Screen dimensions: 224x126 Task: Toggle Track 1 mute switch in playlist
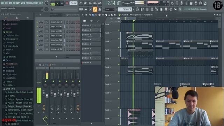119,30
